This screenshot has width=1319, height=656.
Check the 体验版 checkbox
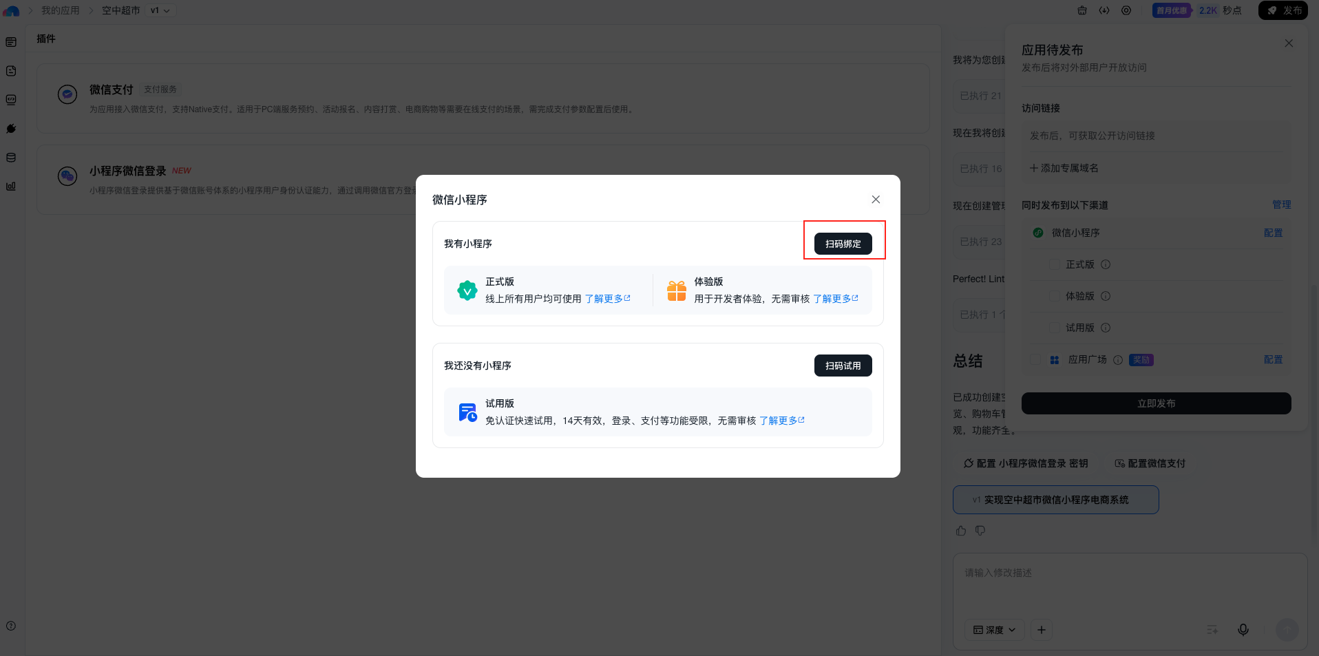pyautogui.click(x=1054, y=296)
